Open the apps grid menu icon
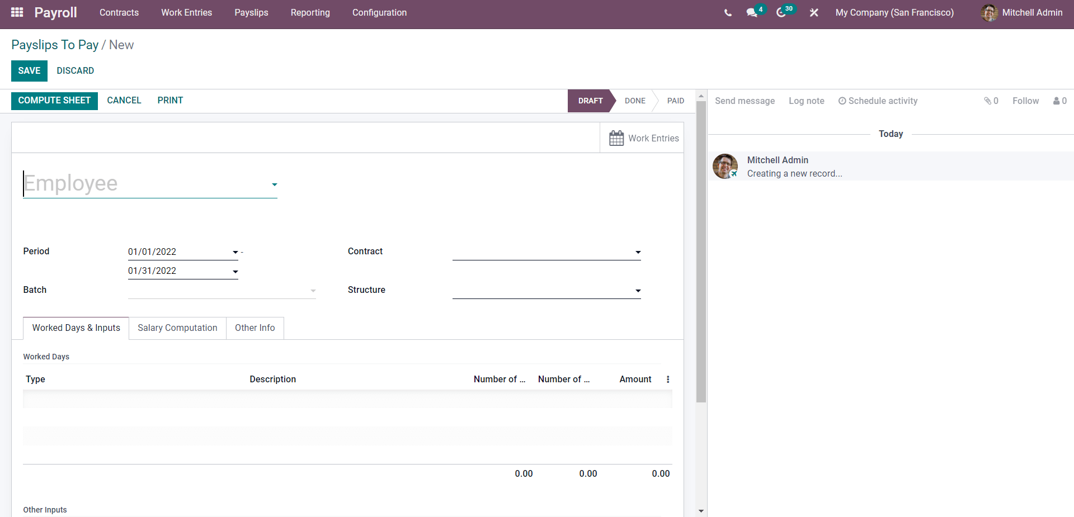 pos(17,12)
